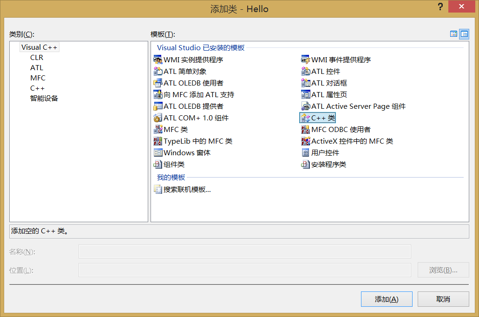
Task: Choose ATL Active Server Page 组件 icon
Action: pyautogui.click(x=306, y=106)
